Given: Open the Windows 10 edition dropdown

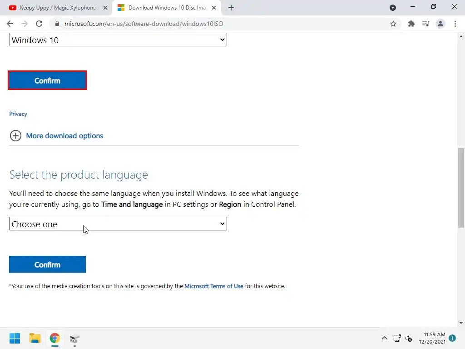Looking at the screenshot, I should pyautogui.click(x=118, y=40).
